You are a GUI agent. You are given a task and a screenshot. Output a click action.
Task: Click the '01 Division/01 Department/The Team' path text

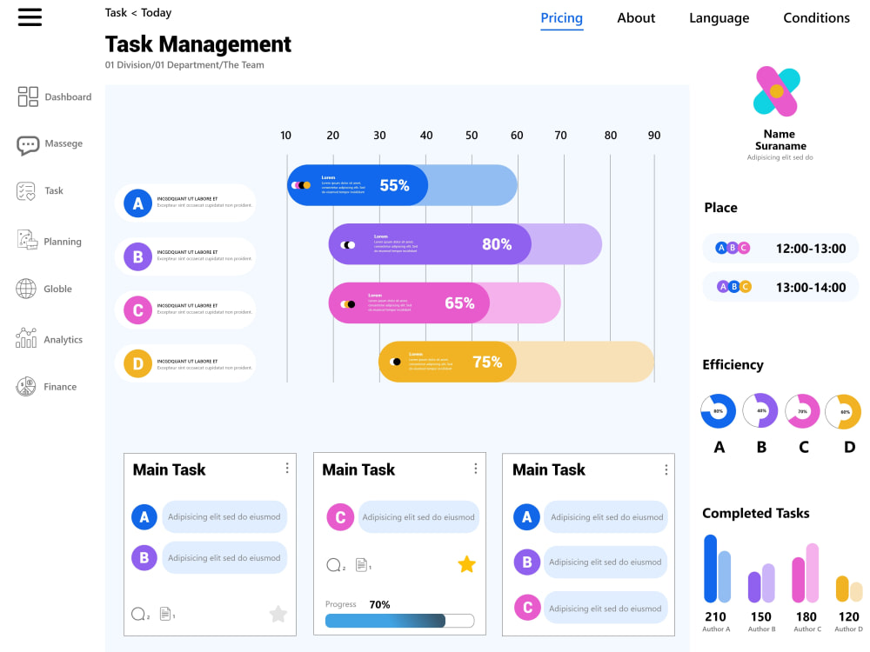[184, 65]
